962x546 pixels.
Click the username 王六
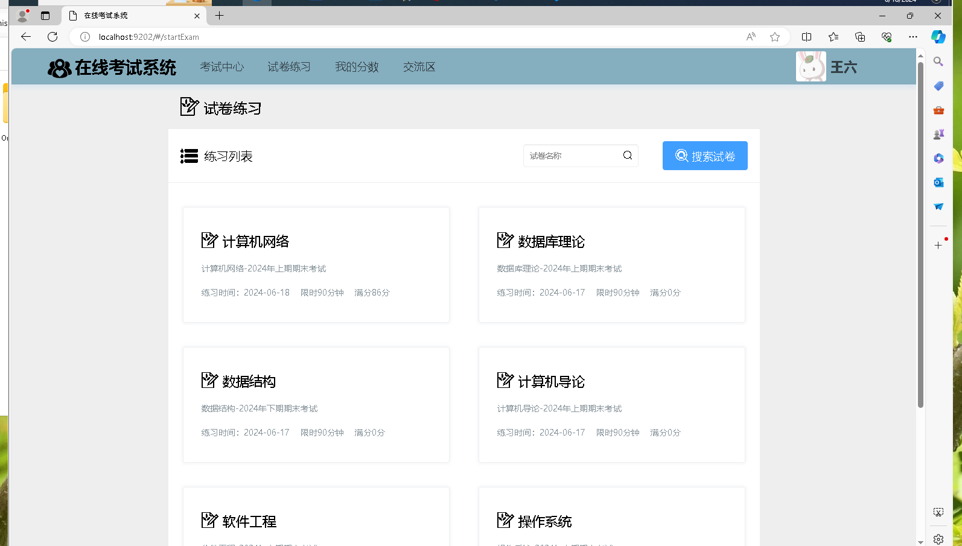tap(844, 67)
